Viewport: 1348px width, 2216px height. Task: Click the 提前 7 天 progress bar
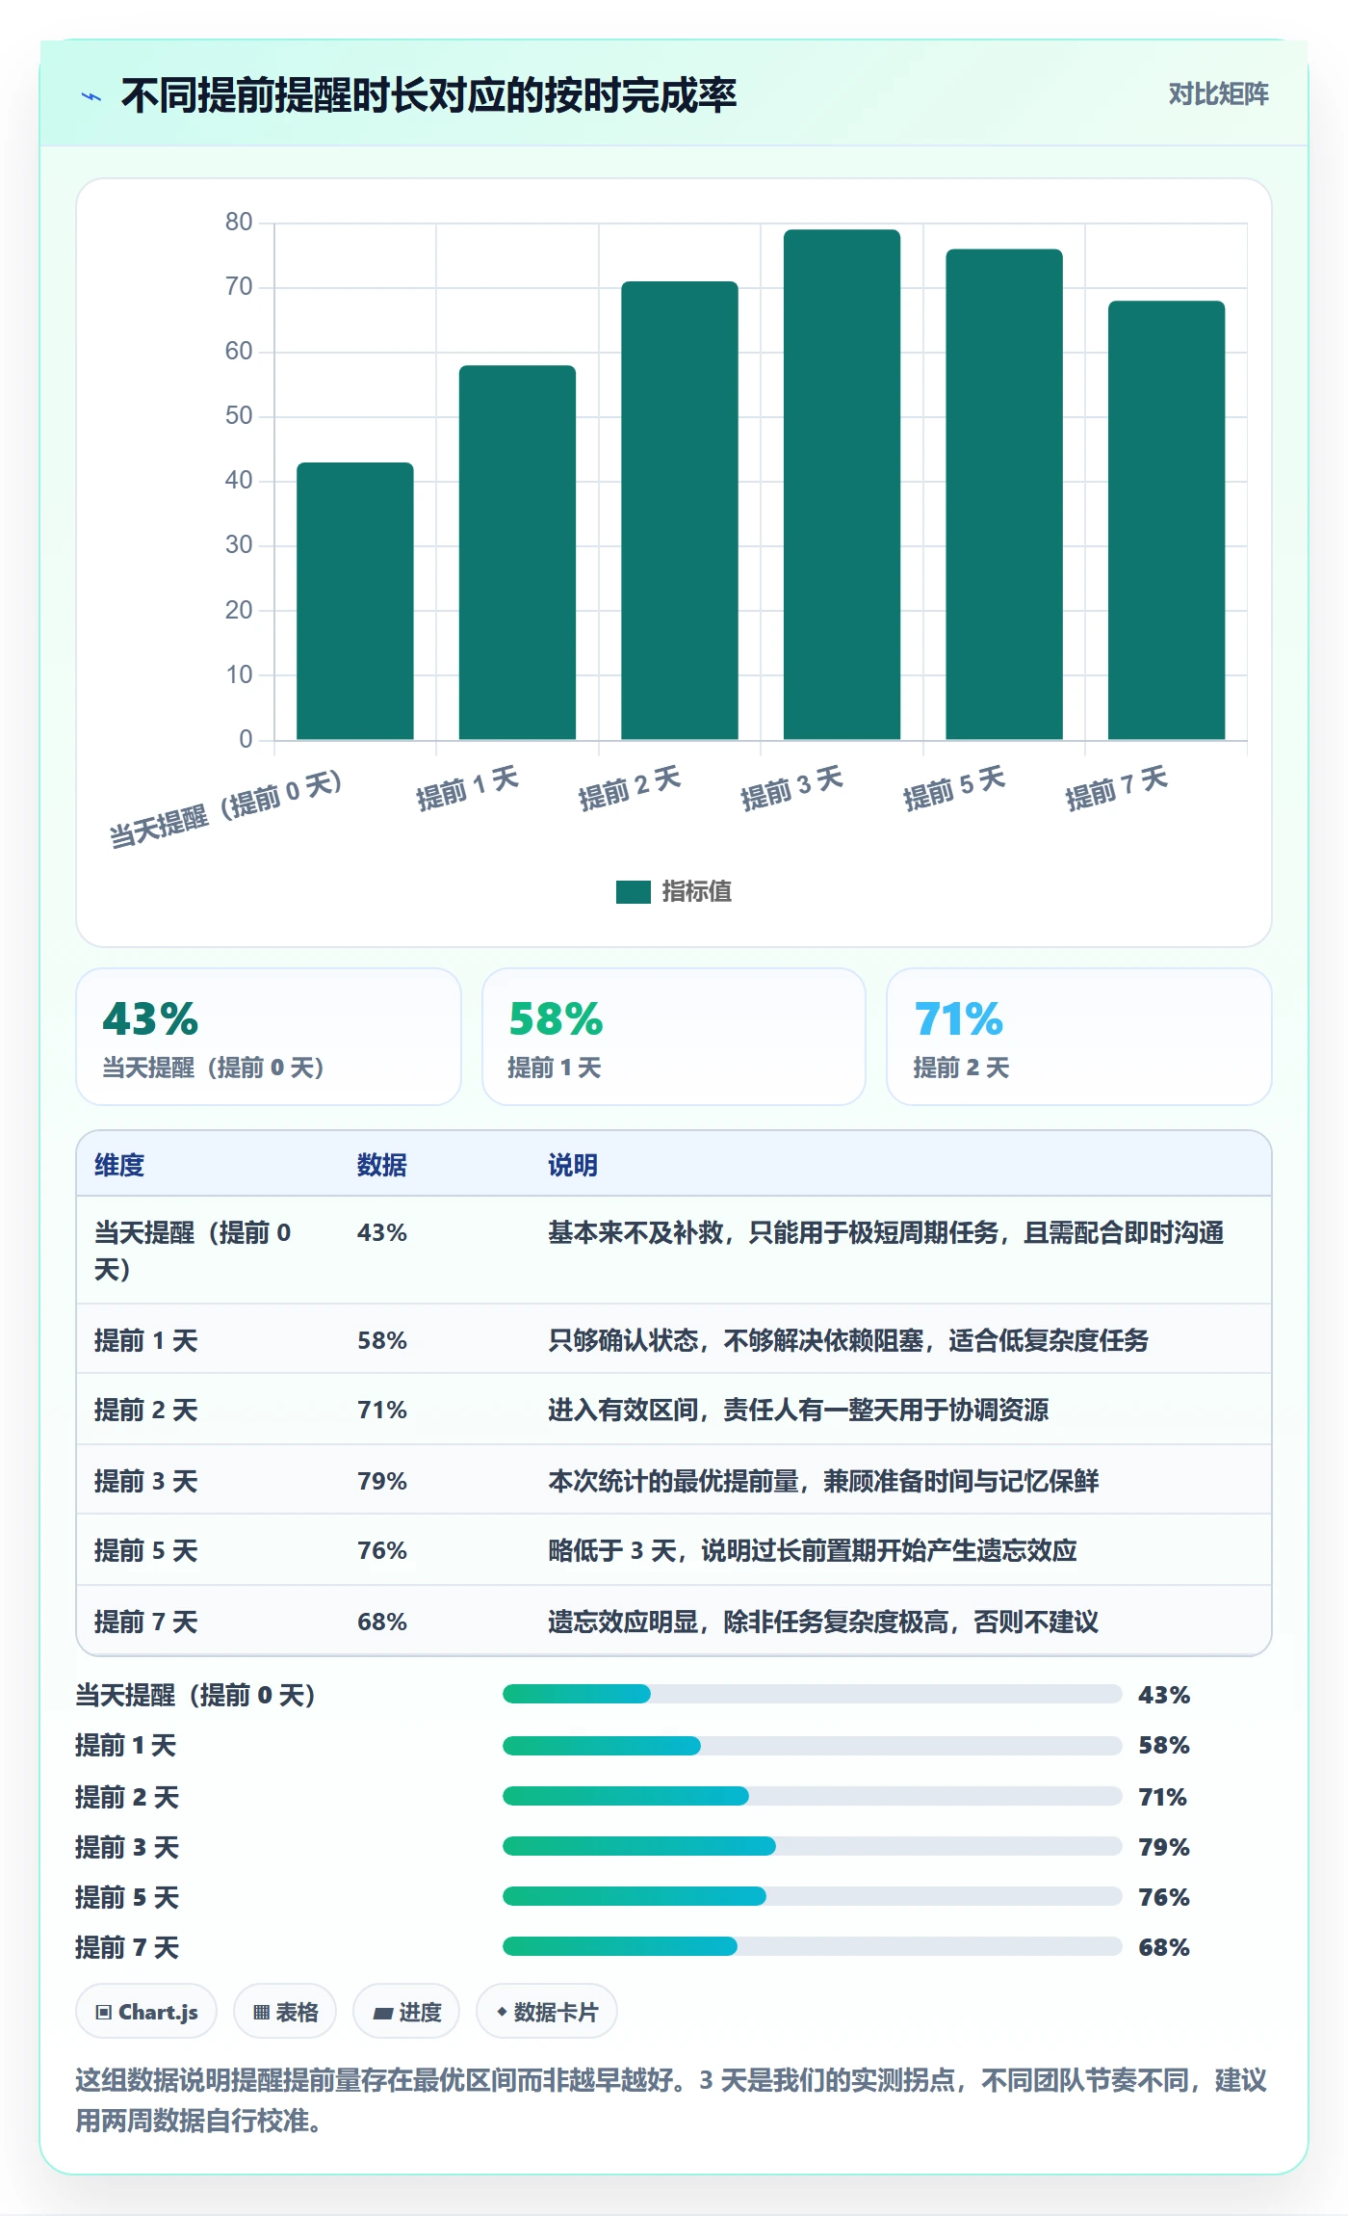[x=812, y=1946]
